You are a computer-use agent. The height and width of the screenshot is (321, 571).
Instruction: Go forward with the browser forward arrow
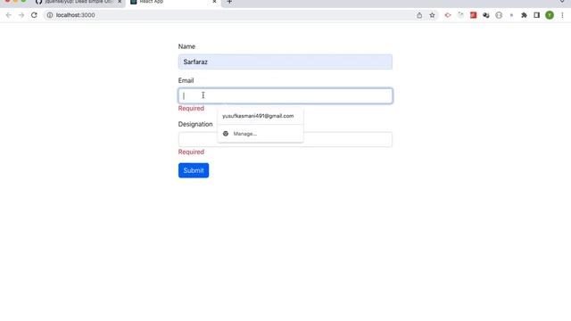point(21,15)
